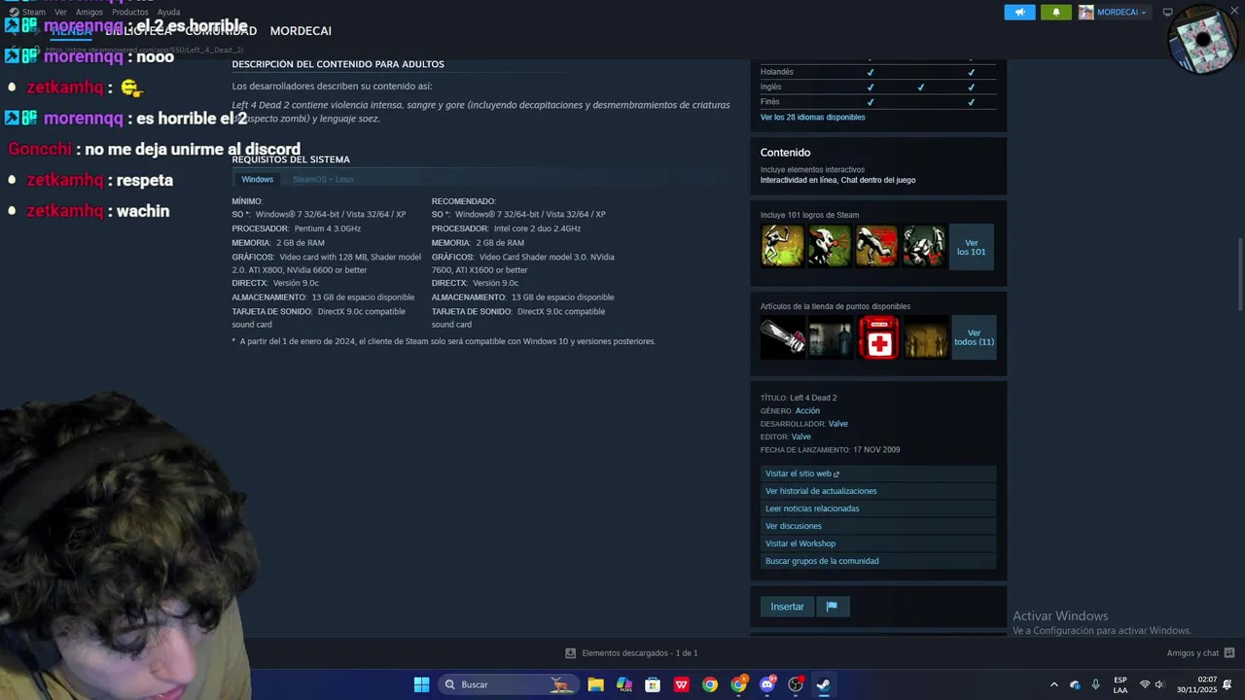Expand the MORDECAI account dropdown
1245x700 pixels.
click(x=1122, y=13)
